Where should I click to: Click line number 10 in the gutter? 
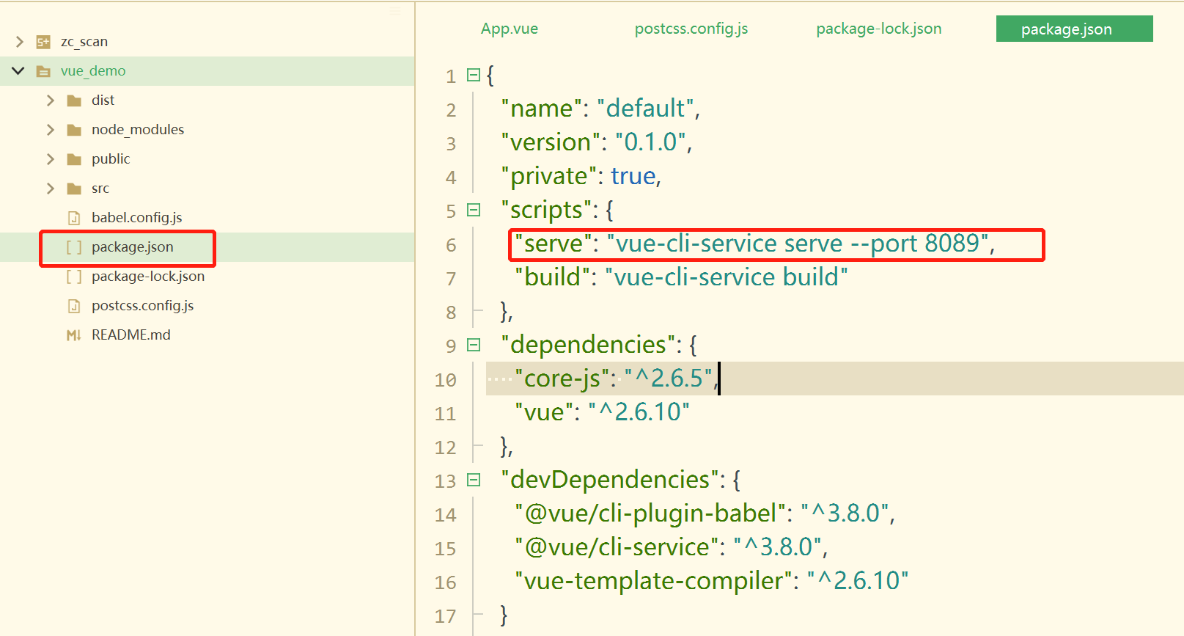(446, 380)
